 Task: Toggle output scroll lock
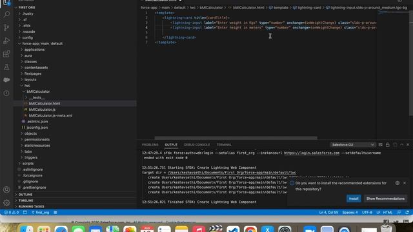coord(387,144)
